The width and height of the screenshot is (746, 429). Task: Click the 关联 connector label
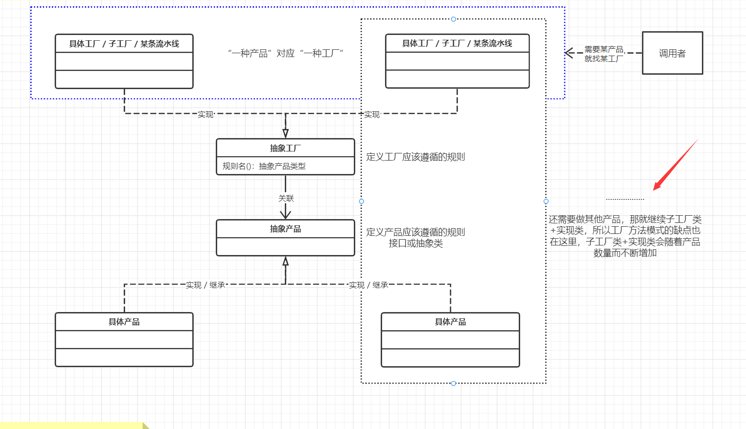point(286,198)
